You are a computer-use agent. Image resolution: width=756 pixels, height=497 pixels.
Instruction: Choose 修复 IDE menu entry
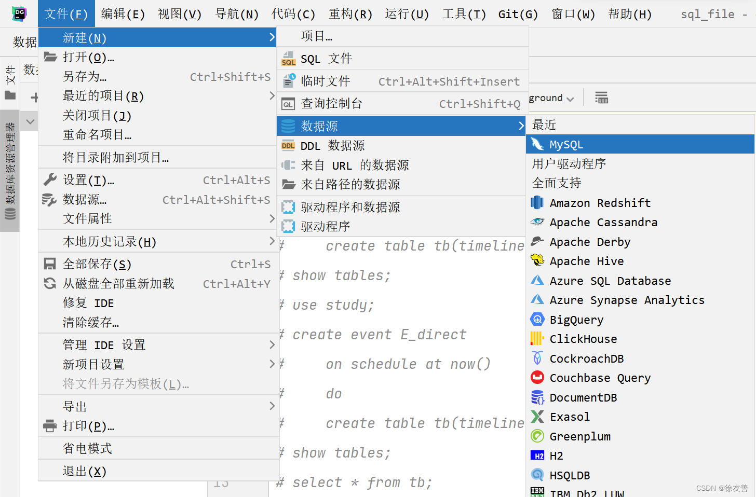pos(159,302)
